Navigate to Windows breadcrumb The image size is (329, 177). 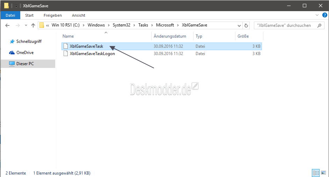click(96, 25)
